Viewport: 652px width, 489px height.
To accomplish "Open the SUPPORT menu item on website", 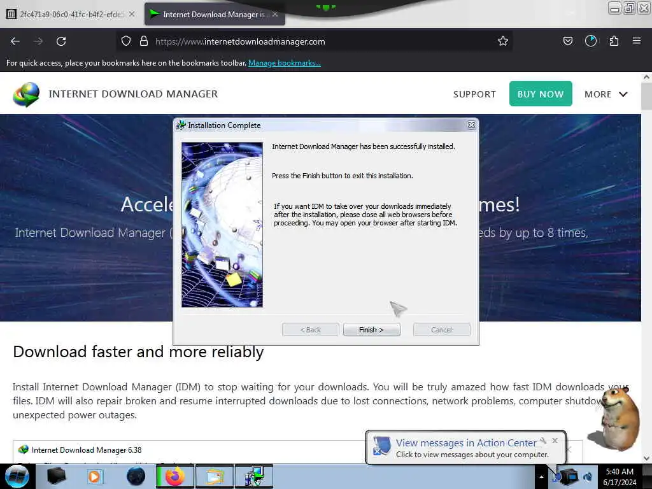I will (x=474, y=94).
